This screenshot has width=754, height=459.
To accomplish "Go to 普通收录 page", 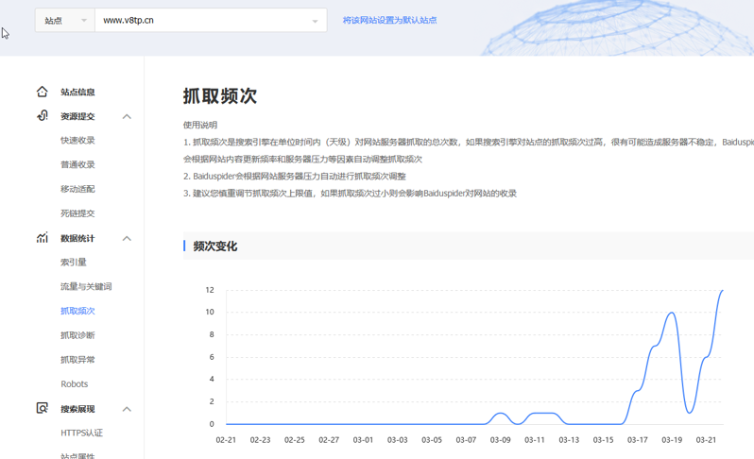I will [x=77, y=165].
